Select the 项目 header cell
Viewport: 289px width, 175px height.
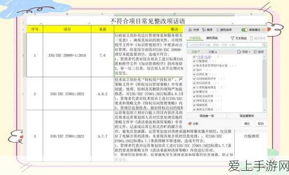coord(67,29)
